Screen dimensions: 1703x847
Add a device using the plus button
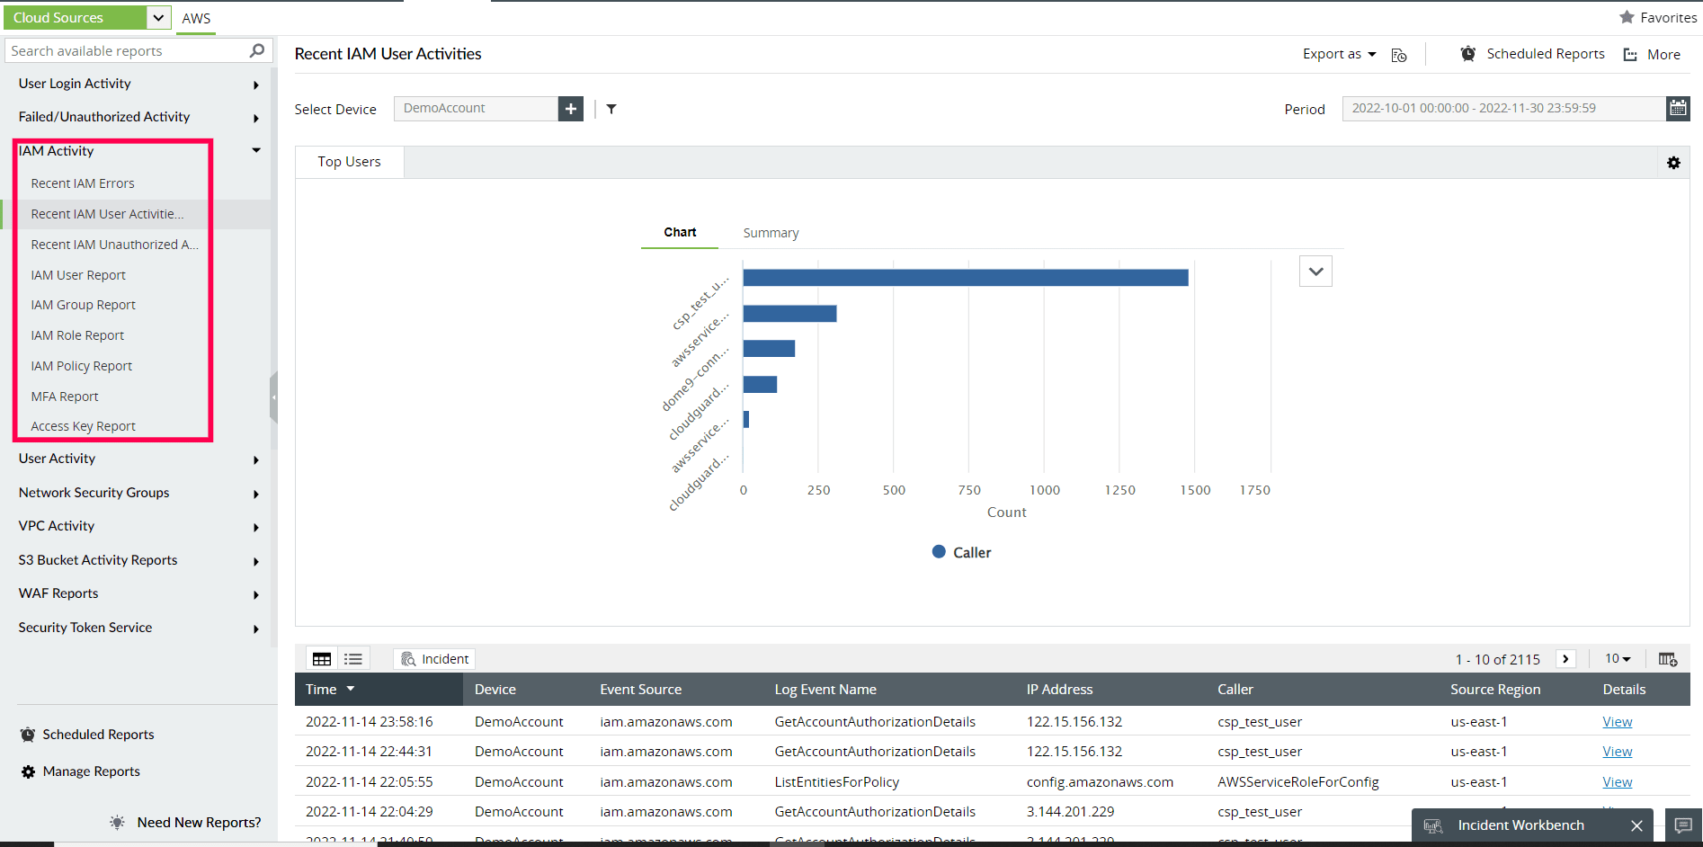570,108
